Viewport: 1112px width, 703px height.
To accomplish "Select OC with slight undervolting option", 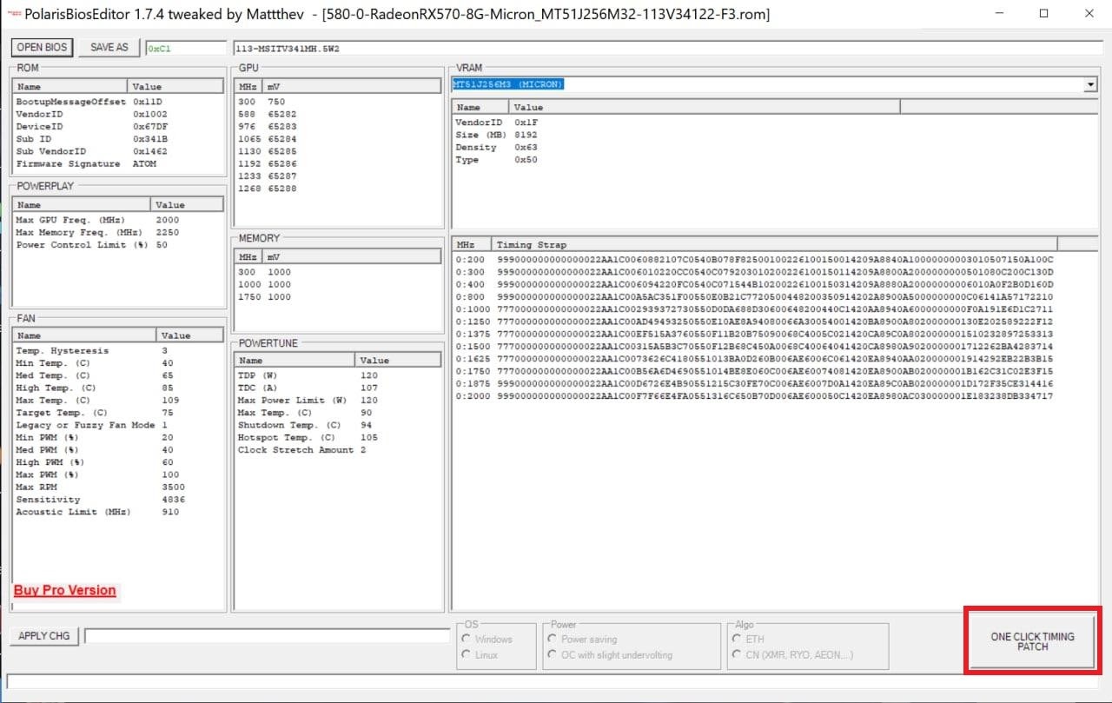I will pos(553,654).
